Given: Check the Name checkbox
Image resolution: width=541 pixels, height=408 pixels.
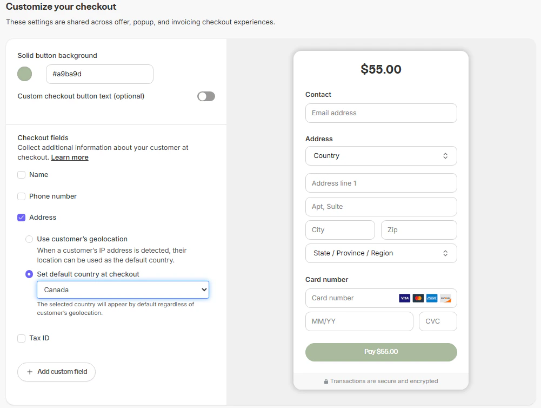Looking at the screenshot, I should coord(22,175).
